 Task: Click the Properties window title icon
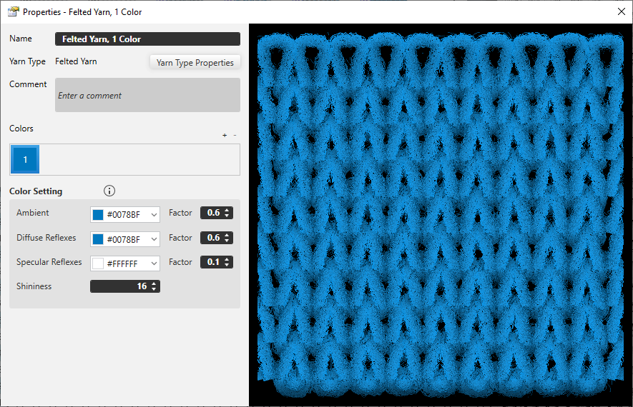tap(13, 11)
